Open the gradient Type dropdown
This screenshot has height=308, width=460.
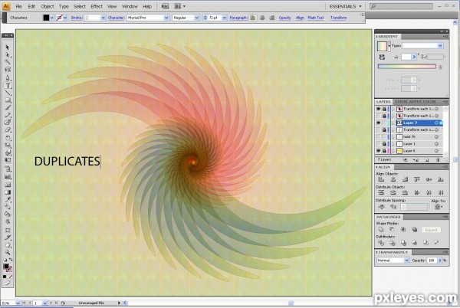[440, 46]
